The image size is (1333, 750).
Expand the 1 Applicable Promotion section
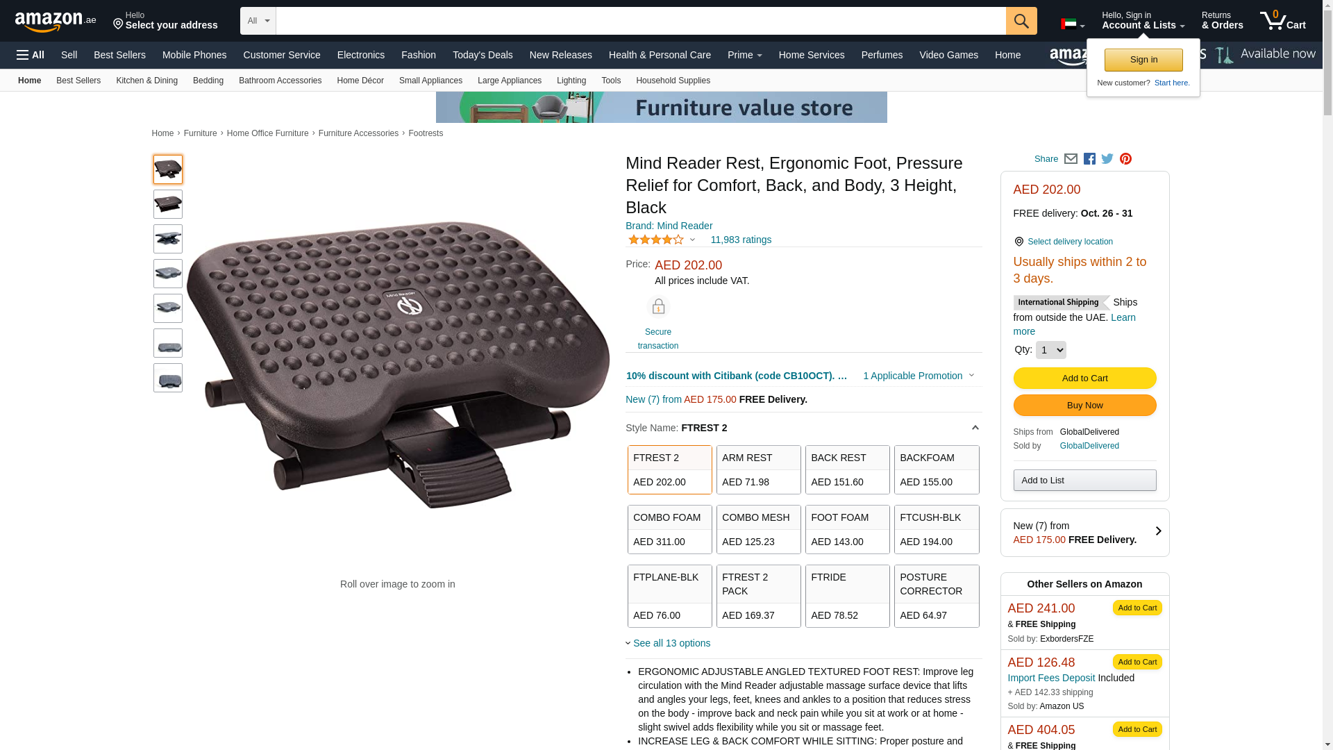[x=919, y=376]
